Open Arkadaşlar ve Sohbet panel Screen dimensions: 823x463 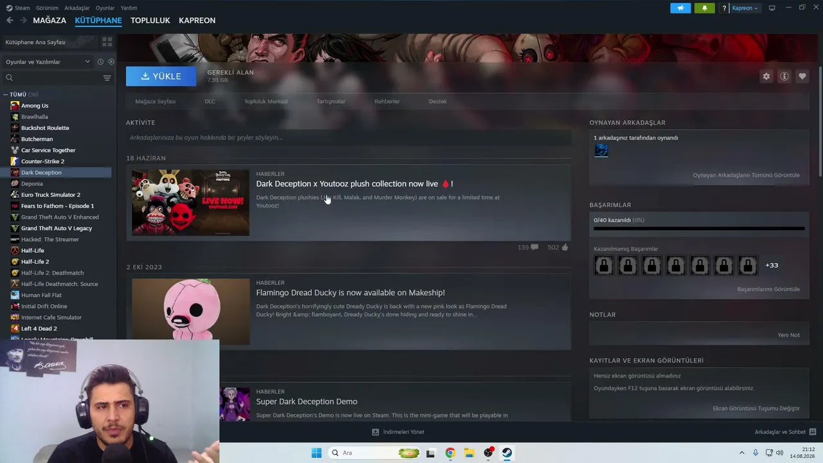click(785, 432)
